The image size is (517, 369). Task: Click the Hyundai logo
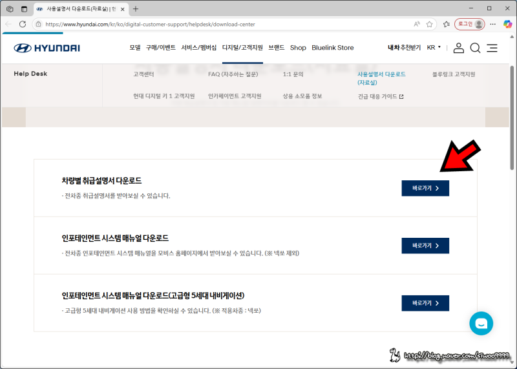[x=47, y=48]
